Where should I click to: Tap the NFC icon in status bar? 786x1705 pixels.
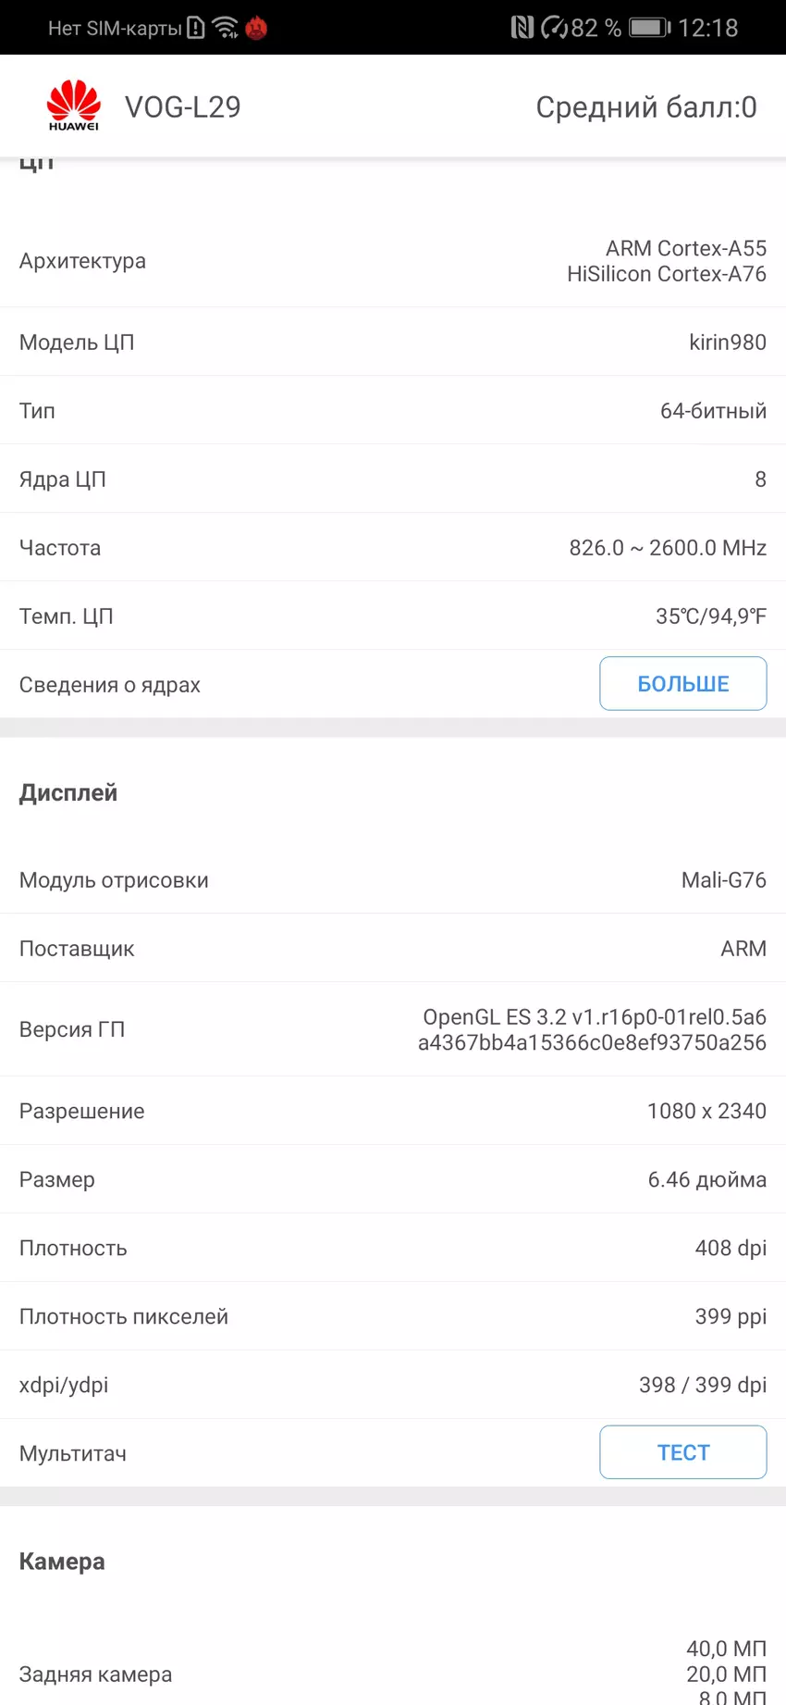pyautogui.click(x=522, y=28)
